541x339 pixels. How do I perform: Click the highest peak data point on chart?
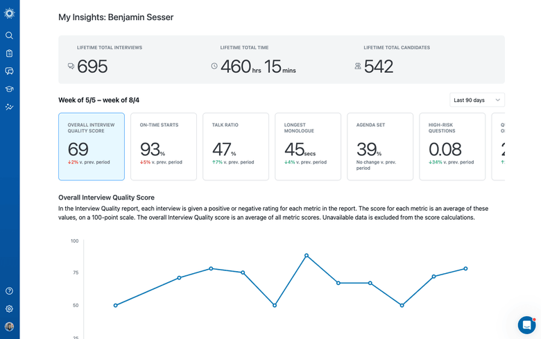(307, 256)
